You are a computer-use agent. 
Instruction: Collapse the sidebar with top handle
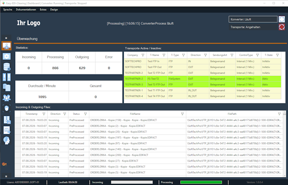[x=6, y=38]
